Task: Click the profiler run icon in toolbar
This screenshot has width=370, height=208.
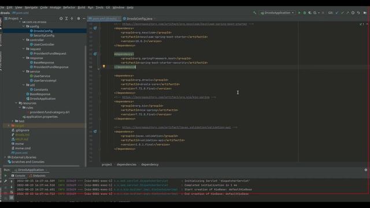Action: click(x=315, y=13)
